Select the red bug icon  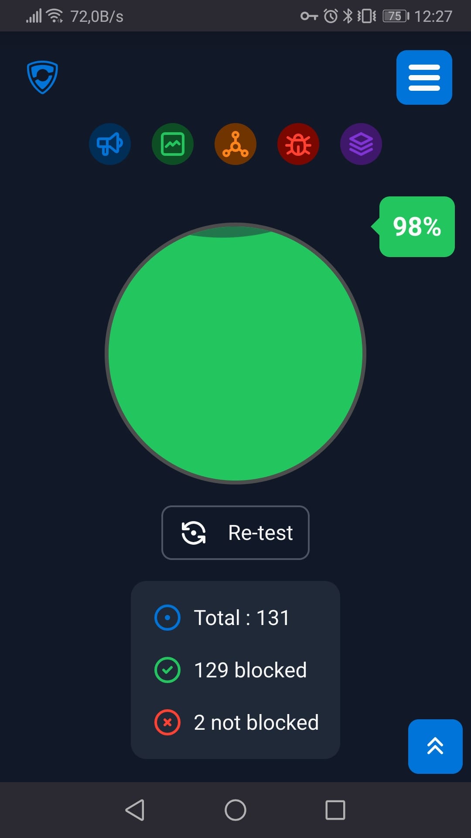298,144
